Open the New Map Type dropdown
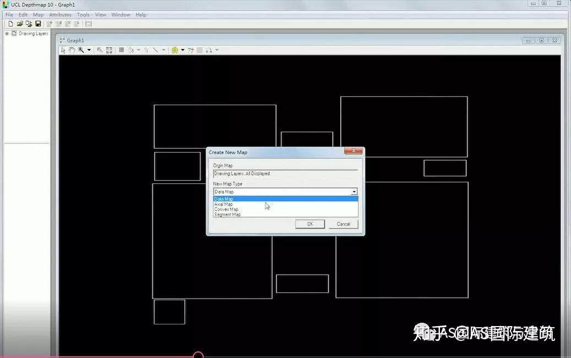The width and height of the screenshot is (571, 358). click(x=354, y=191)
